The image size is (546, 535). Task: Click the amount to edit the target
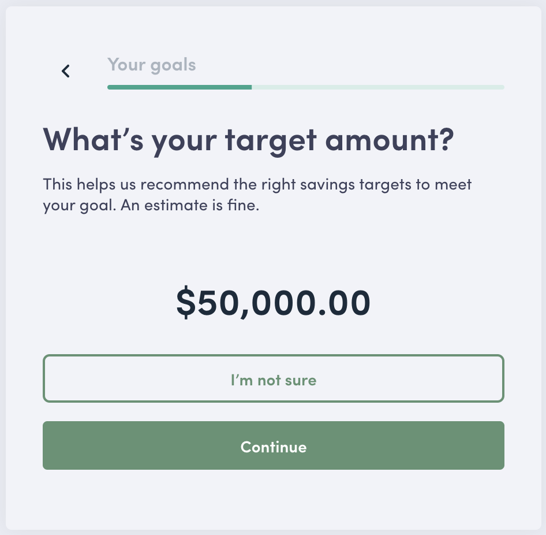273,302
